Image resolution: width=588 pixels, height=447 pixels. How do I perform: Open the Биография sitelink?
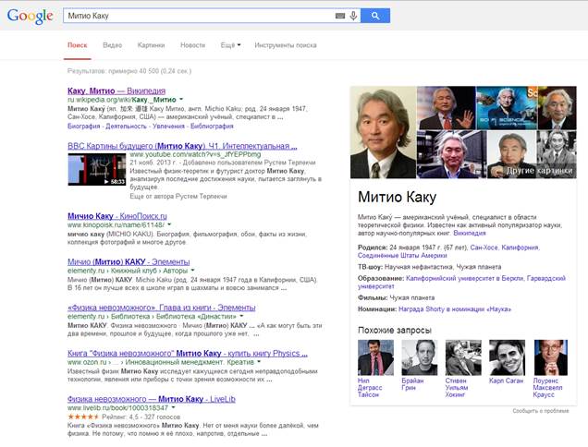(83, 127)
